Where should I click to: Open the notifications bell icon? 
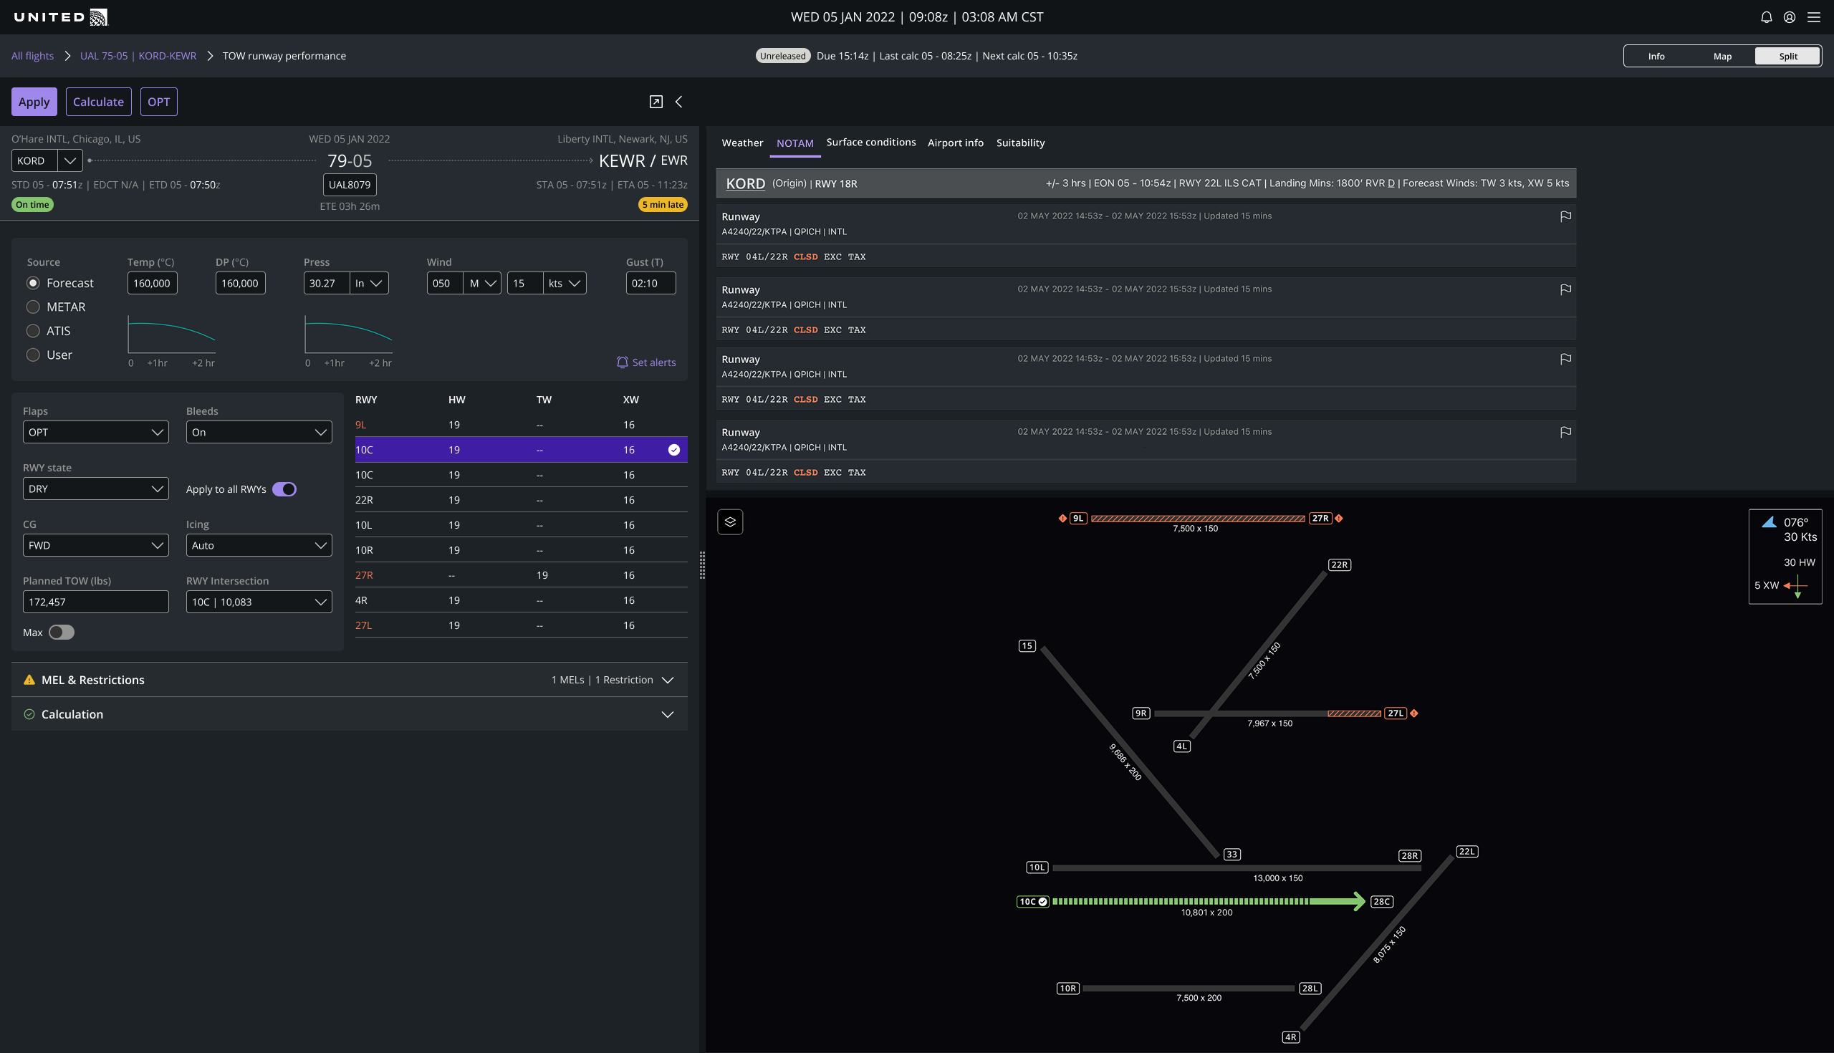pos(1766,17)
